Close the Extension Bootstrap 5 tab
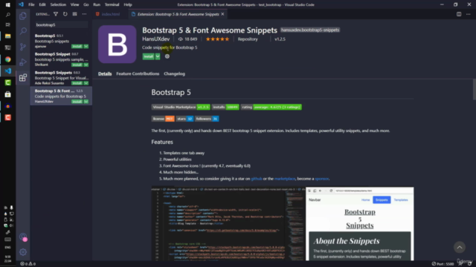The image size is (476, 267). tap(222, 14)
